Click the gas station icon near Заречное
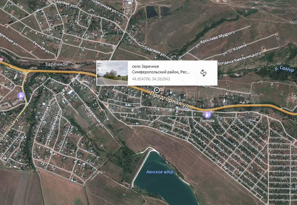Image resolution: width=297 pixels, height=205 pixels. [21, 95]
